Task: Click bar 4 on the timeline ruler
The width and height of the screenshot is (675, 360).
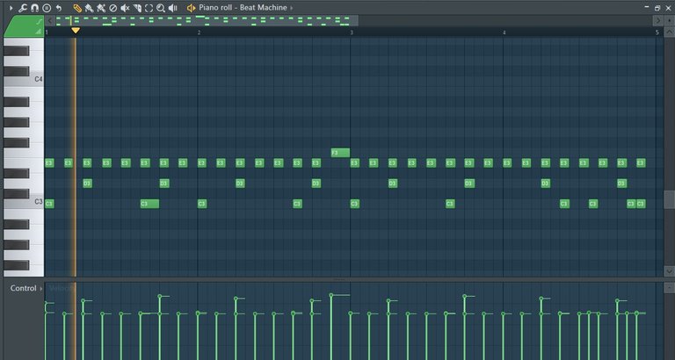Action: [504, 32]
